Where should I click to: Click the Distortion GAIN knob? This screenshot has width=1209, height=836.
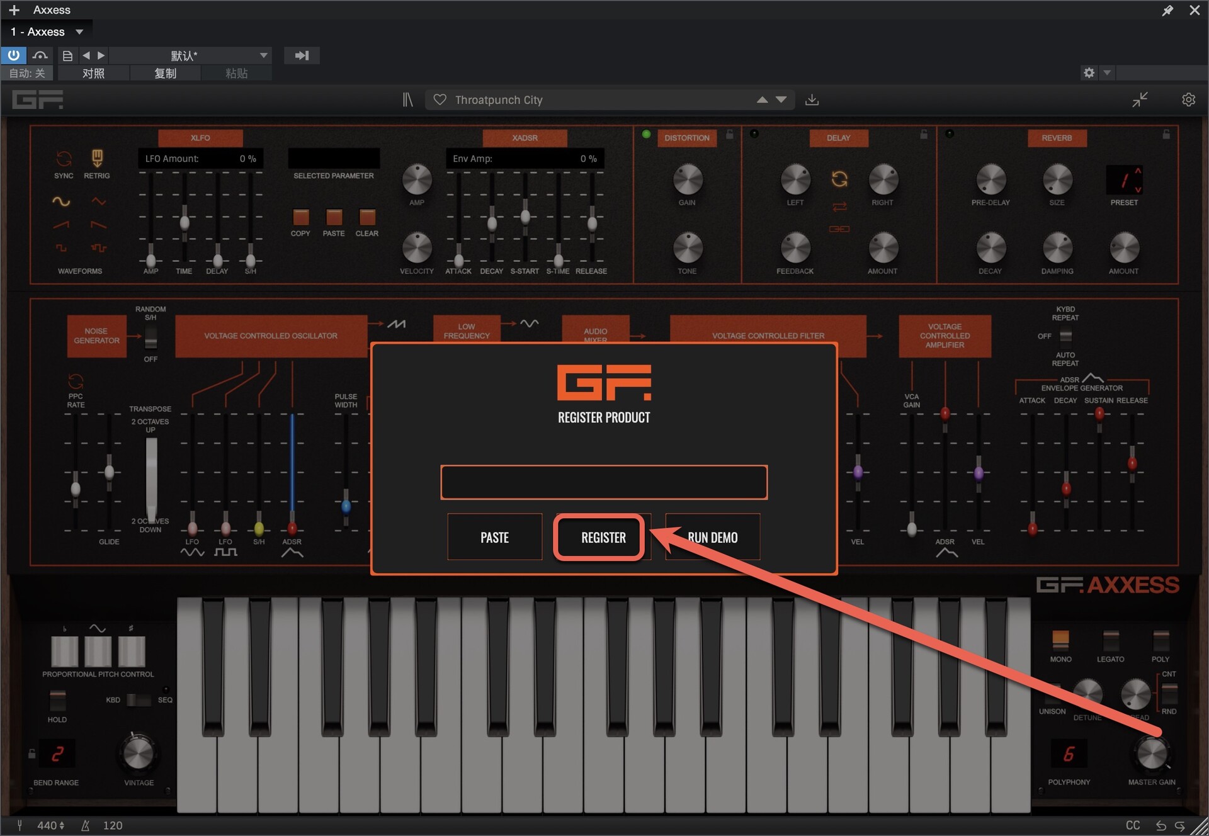coord(687,180)
